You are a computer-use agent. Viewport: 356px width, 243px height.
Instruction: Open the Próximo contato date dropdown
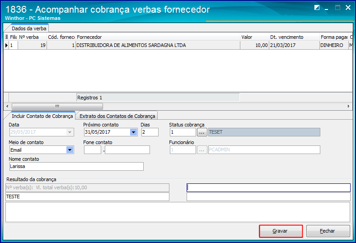click(x=134, y=132)
